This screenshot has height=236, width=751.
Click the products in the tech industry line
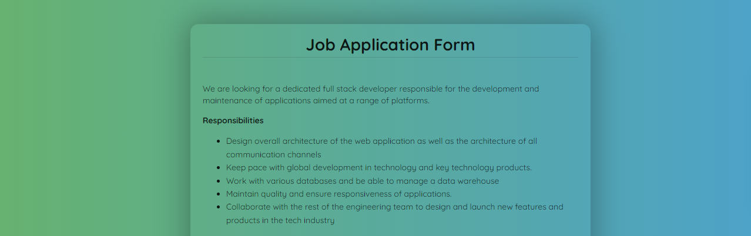click(280, 221)
